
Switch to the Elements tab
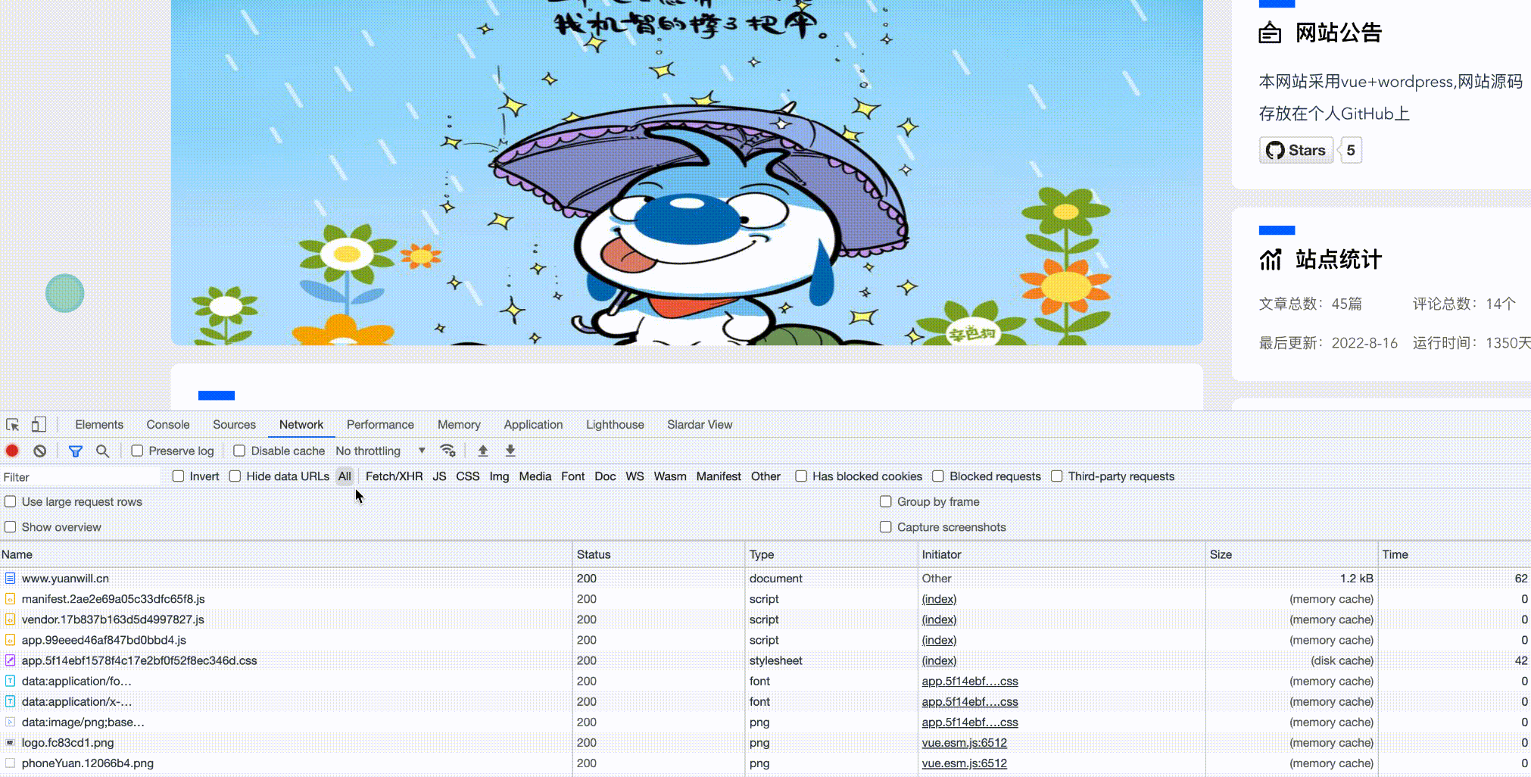[99, 425]
